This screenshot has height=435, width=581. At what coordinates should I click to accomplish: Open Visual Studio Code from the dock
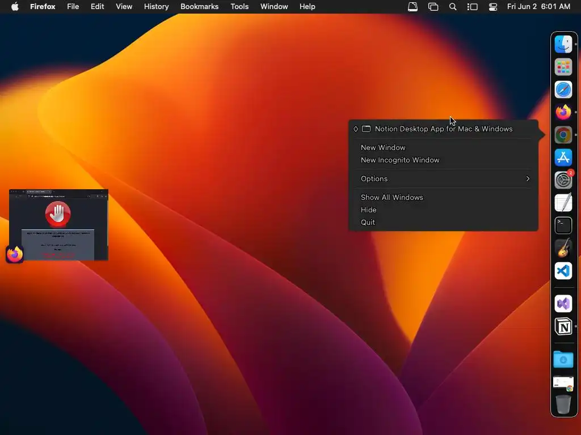[563, 271]
